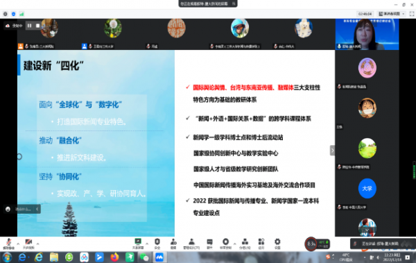Open WeChat from the taskbar
416x263 pixels.
pos(144,257)
